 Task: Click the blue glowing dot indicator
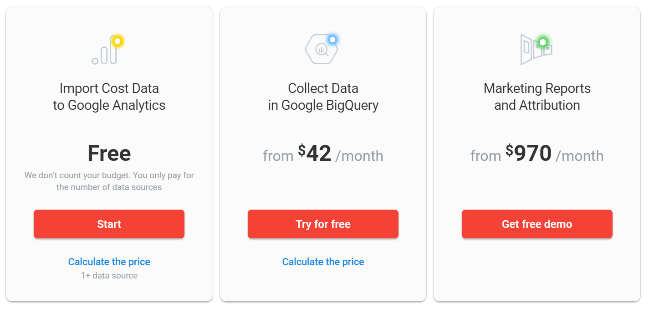(x=332, y=40)
